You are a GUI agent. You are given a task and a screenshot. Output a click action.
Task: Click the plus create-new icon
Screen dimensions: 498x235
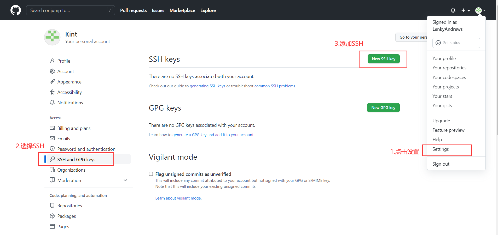coord(463,10)
